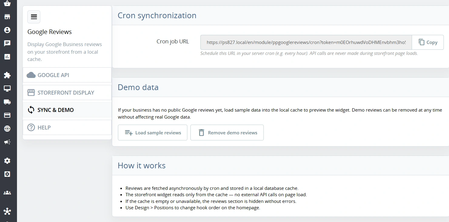Open the International globe icon in sidebar
The height and width of the screenshot is (222, 449).
7,129
